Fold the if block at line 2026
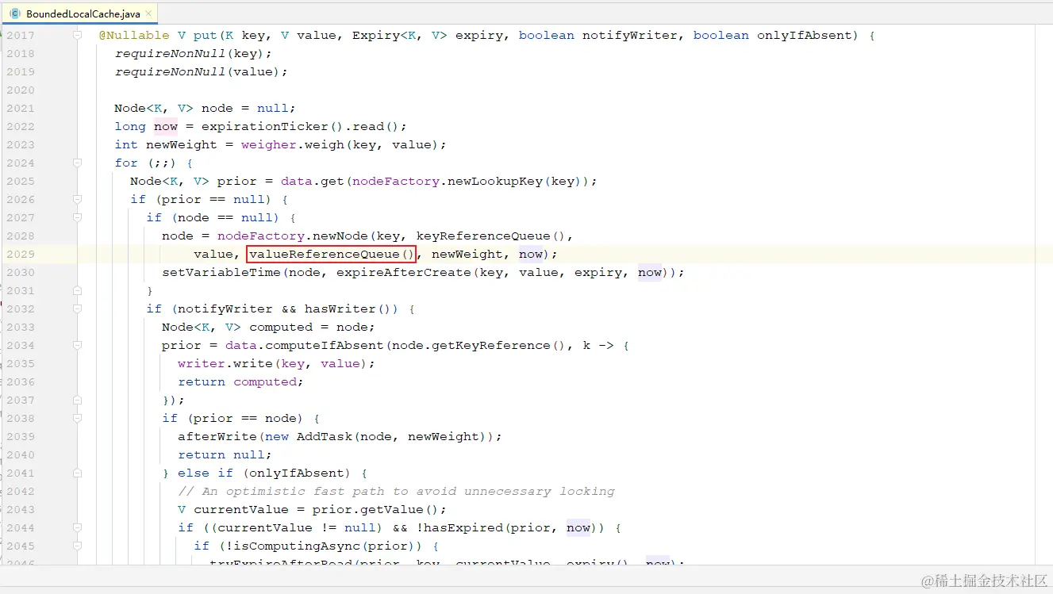This screenshot has height=594, width=1053. click(x=78, y=199)
